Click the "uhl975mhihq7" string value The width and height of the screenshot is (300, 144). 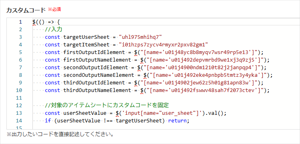(x=141, y=37)
